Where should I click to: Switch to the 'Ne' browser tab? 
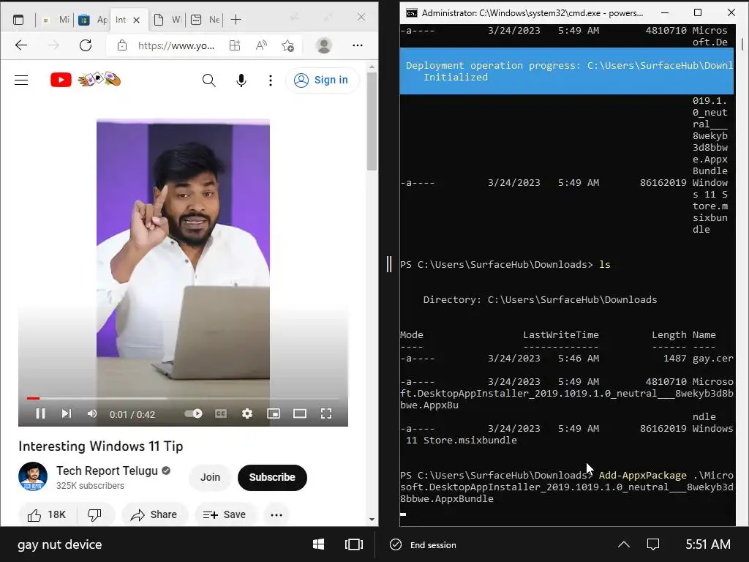(205, 20)
